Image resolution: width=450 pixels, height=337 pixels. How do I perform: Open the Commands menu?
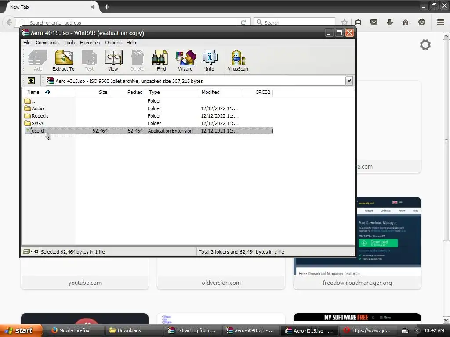47,43
